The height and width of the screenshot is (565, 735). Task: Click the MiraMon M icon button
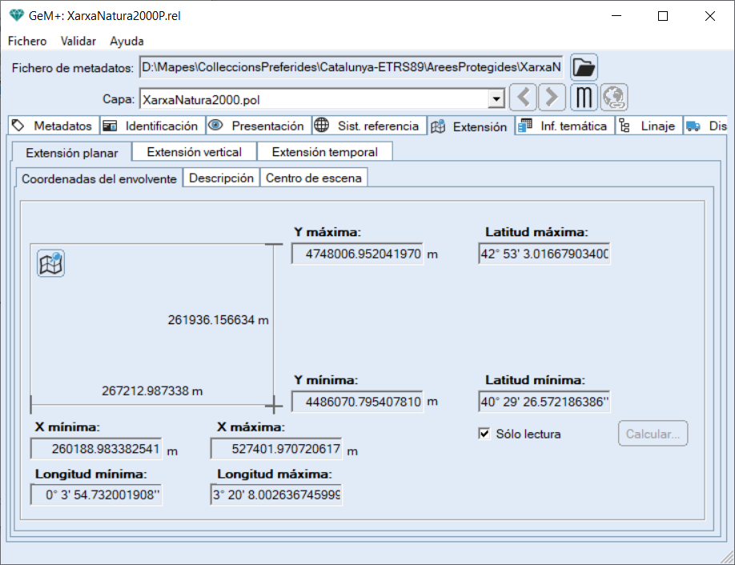[584, 98]
